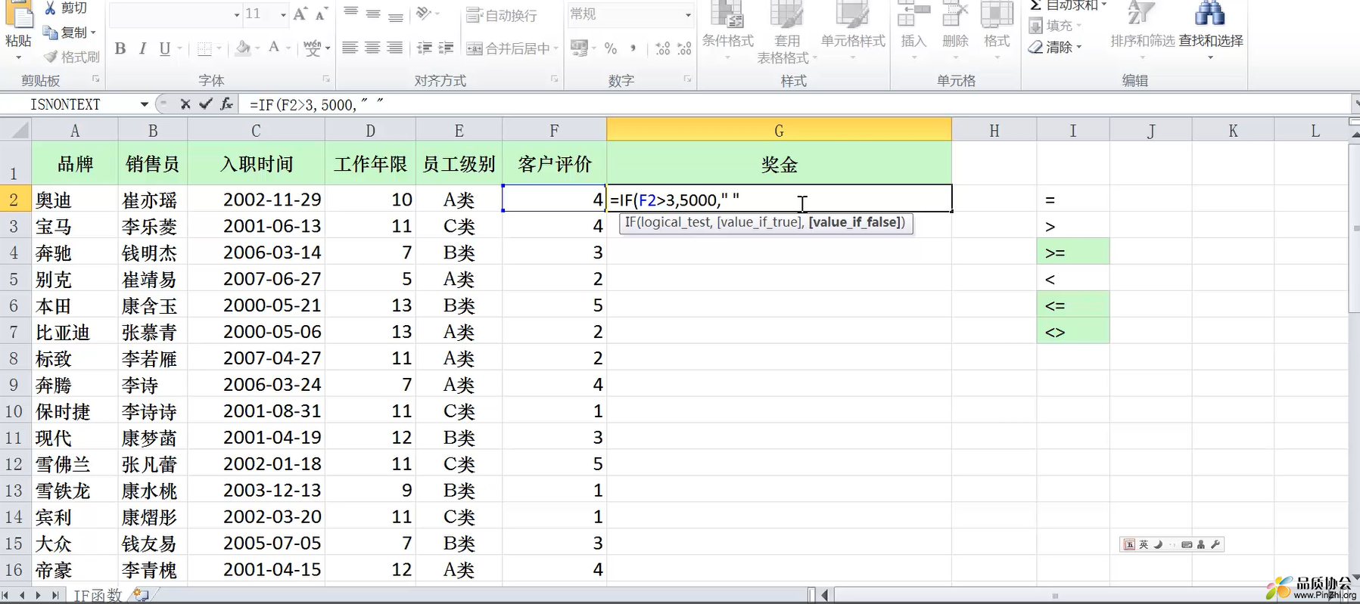
Task: Click the decrease decimal places icon
Action: pyautogui.click(x=684, y=48)
